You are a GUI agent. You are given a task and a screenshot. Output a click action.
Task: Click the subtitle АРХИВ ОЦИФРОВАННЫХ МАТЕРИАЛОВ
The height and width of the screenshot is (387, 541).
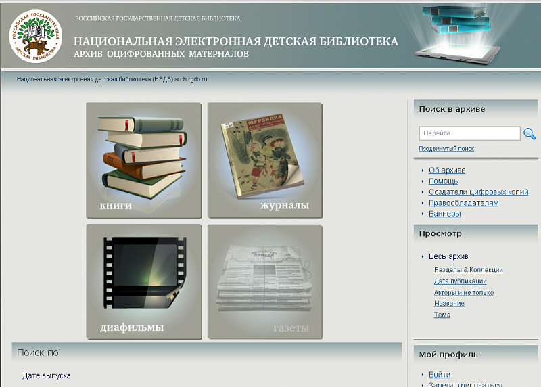161,54
